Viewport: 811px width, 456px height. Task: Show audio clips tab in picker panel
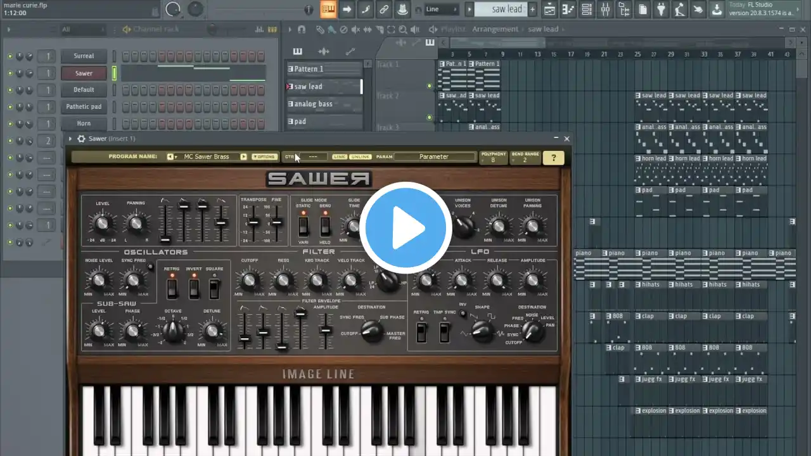(324, 51)
